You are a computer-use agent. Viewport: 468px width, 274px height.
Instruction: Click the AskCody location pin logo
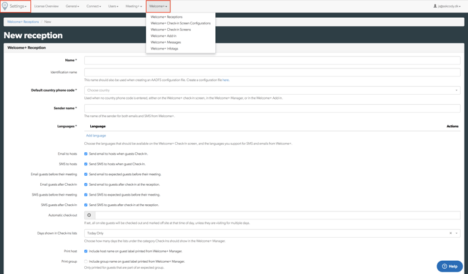point(5,6)
